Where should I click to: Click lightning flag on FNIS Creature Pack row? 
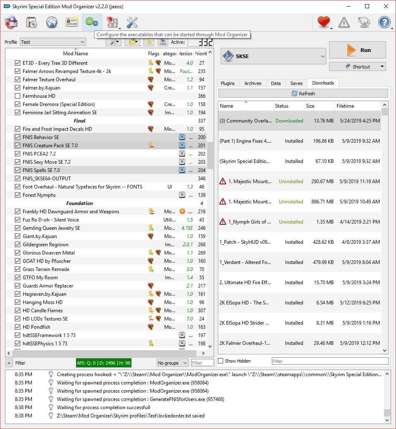151,145
